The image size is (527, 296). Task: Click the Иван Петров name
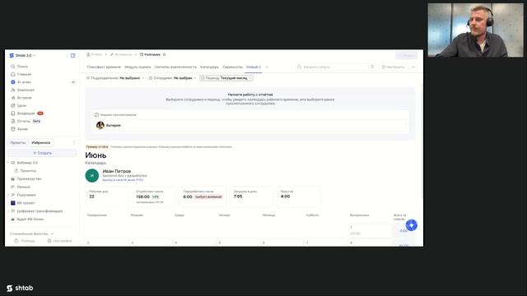(117, 171)
